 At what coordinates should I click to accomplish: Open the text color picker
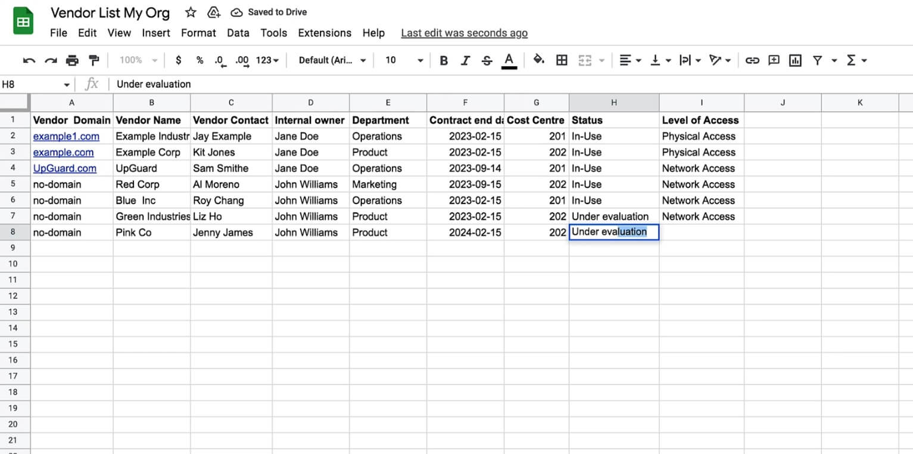tap(509, 61)
